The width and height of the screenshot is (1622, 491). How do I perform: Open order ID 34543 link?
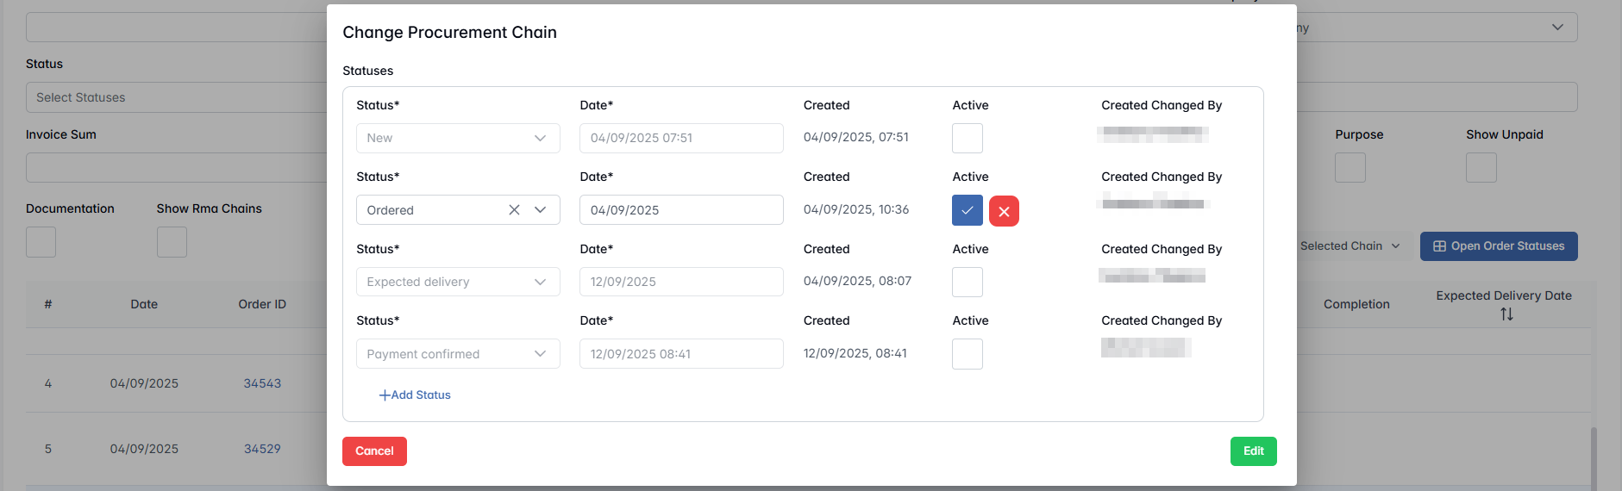click(x=262, y=383)
